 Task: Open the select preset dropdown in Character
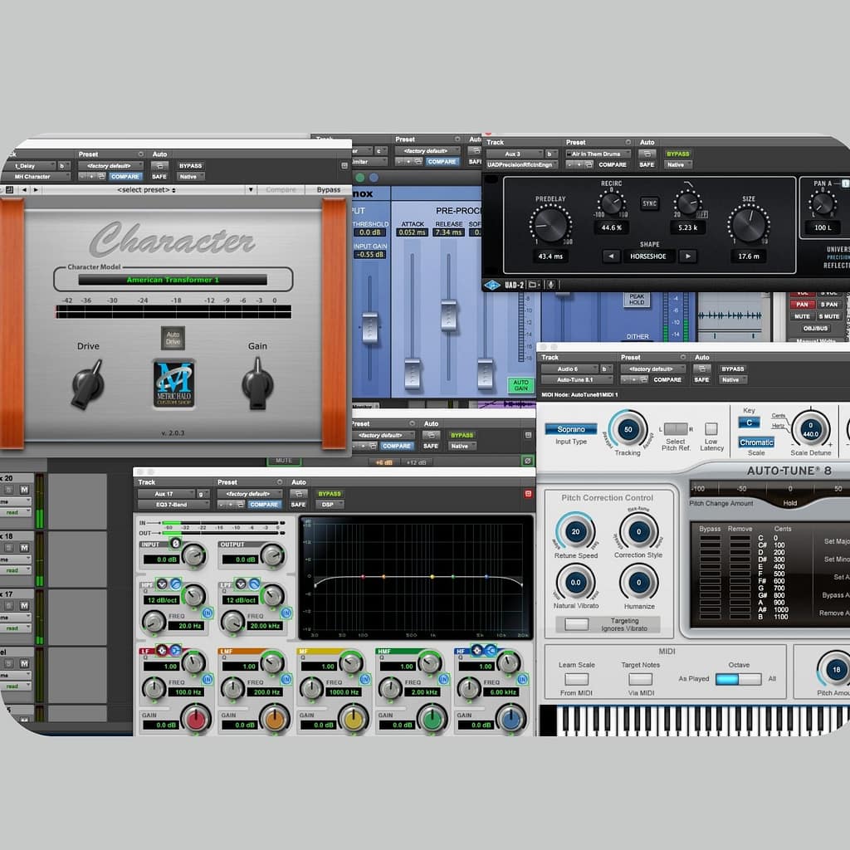147,190
